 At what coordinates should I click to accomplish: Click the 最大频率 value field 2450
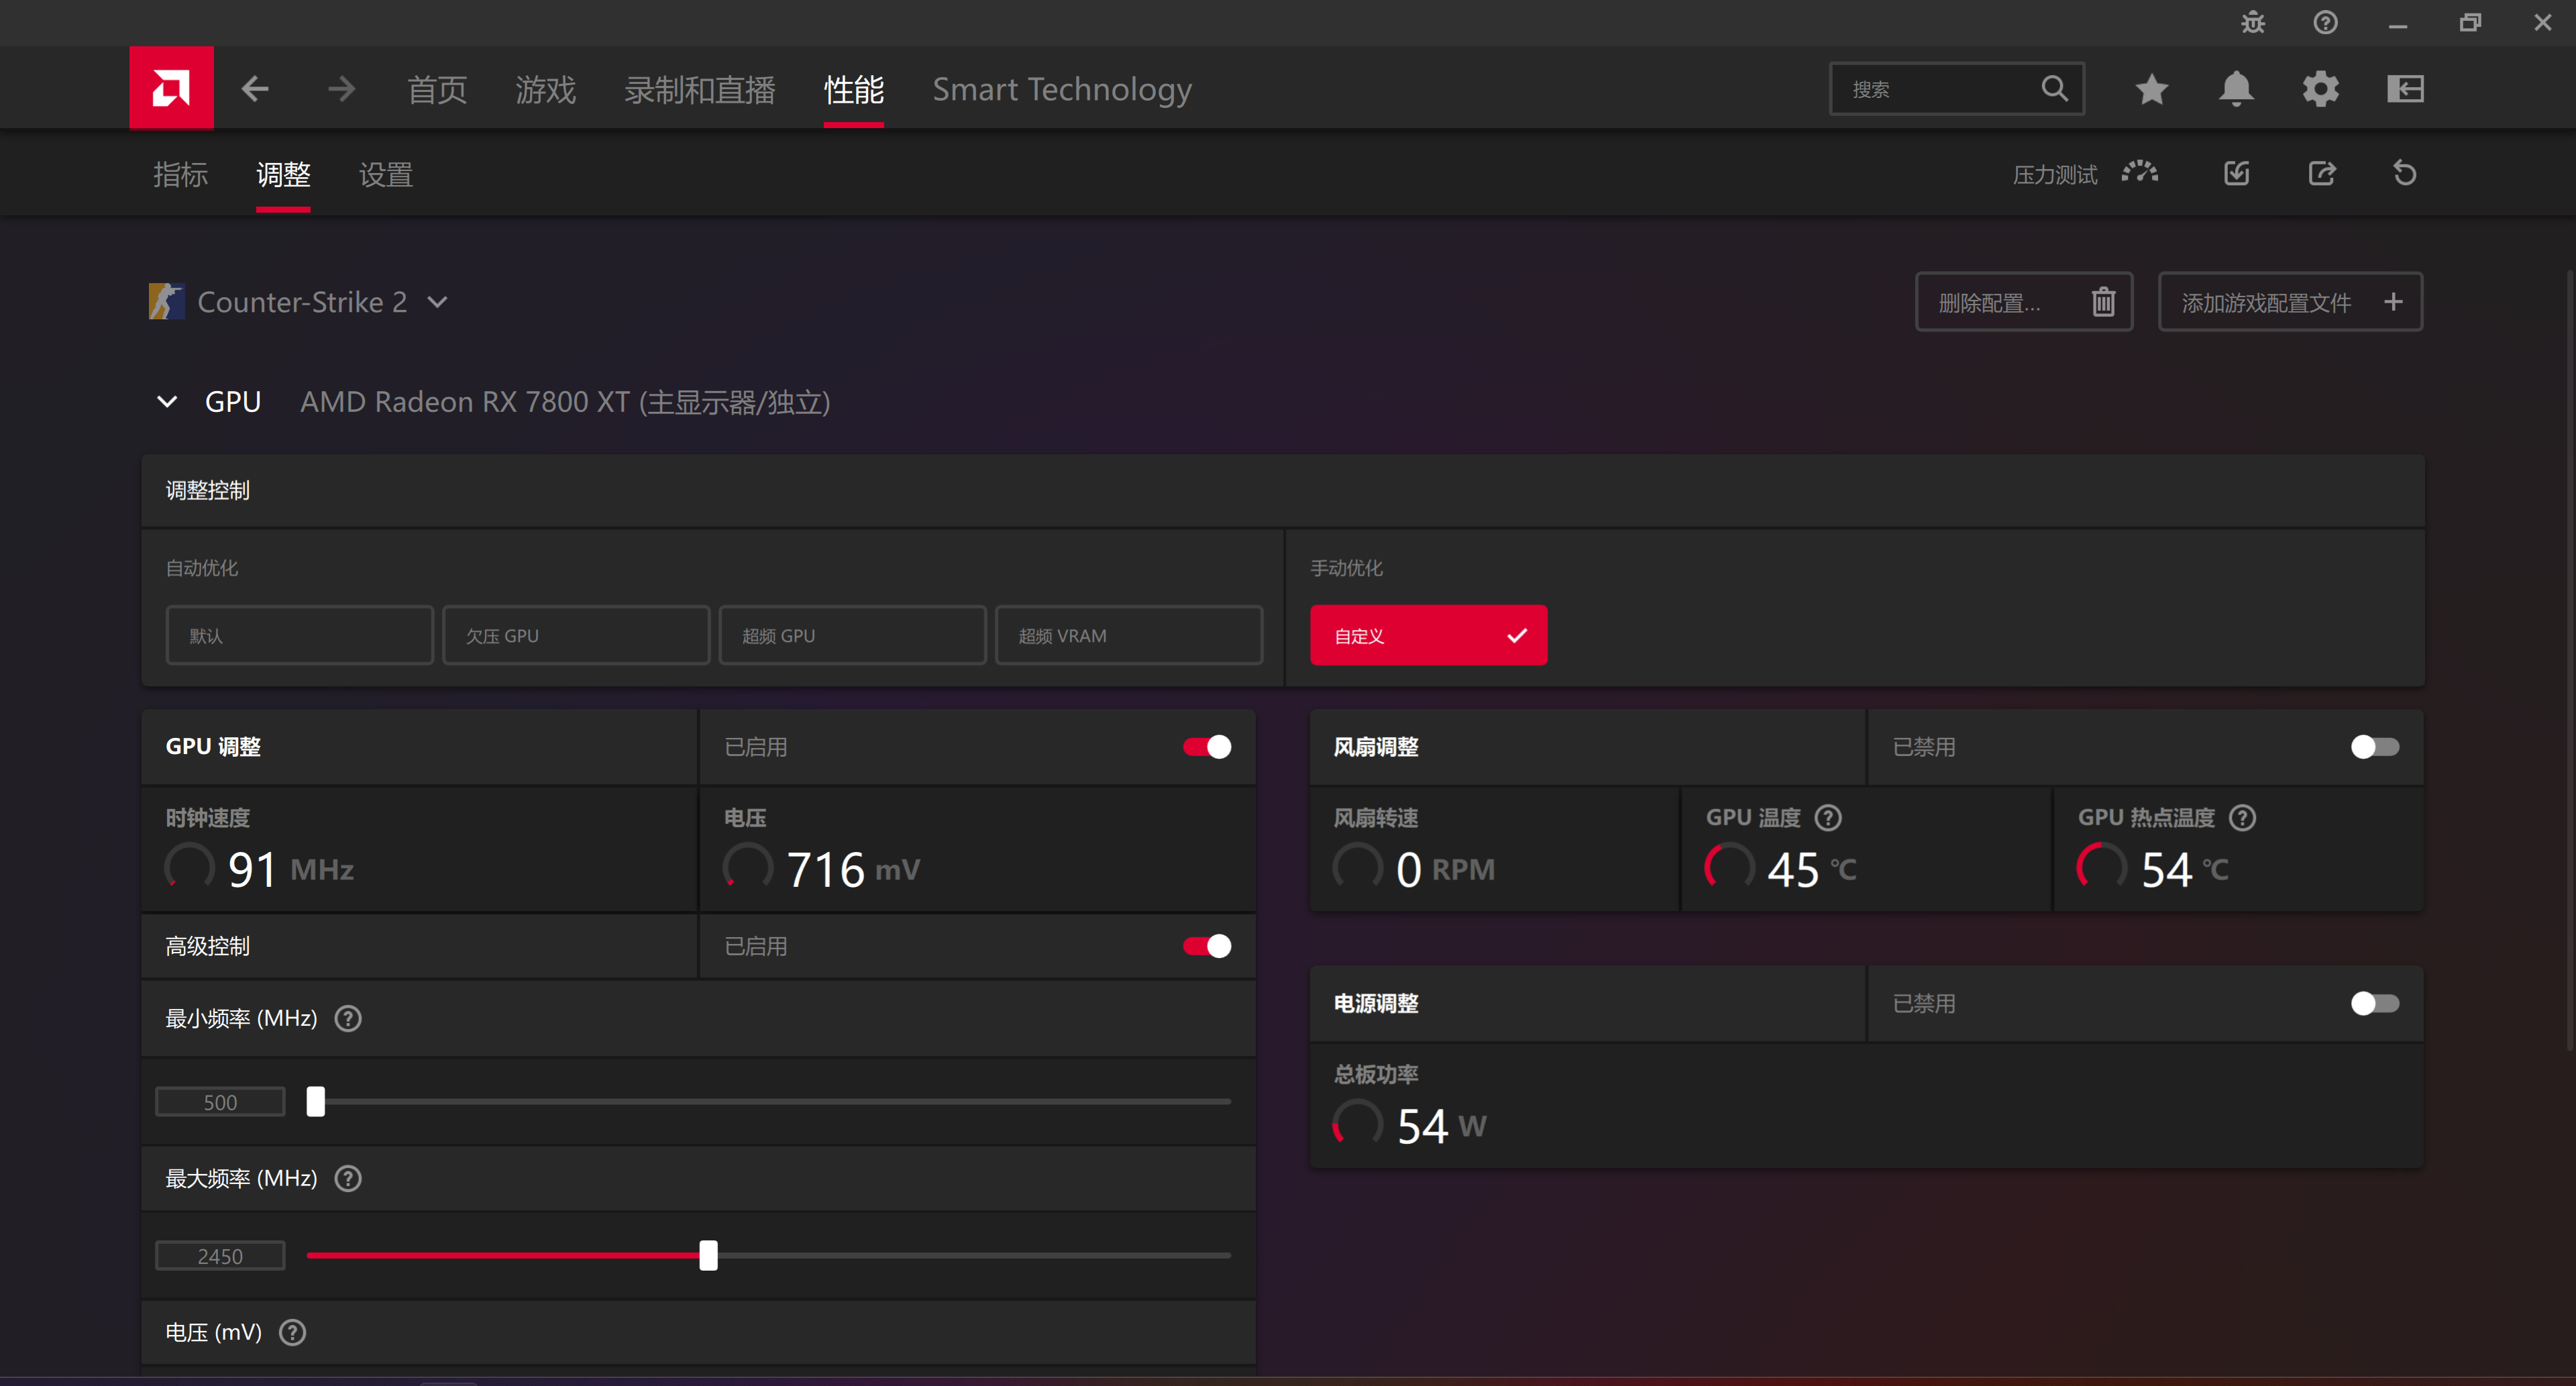(x=220, y=1256)
